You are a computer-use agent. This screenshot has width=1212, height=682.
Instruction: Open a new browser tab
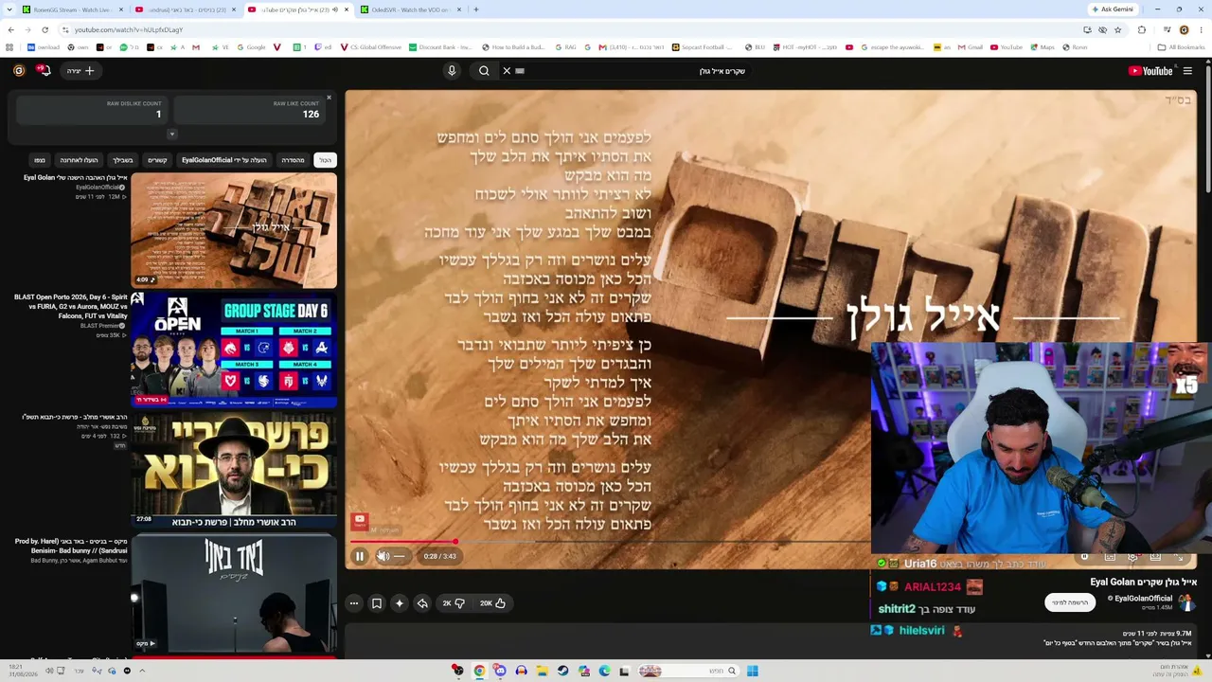point(476,9)
